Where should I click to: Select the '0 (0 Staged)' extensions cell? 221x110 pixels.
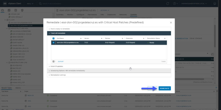click(x=131, y=43)
